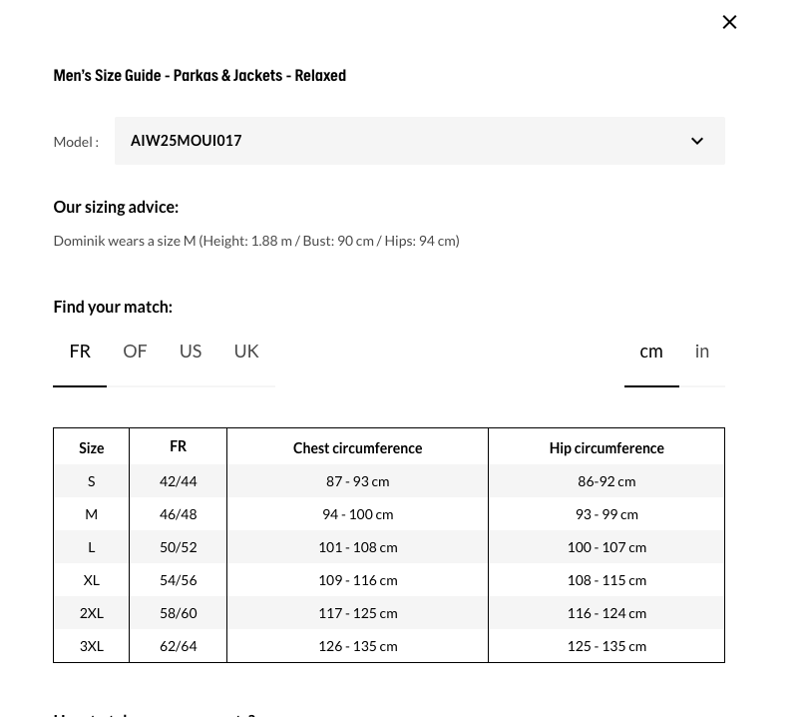Select the size M row
This screenshot has width=807, height=717.
tap(91, 514)
